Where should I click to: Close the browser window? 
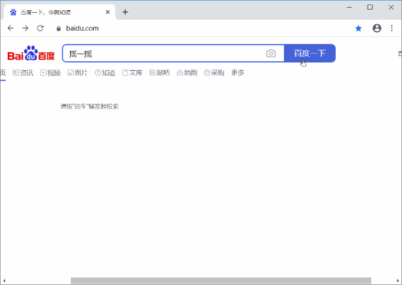[391, 7]
